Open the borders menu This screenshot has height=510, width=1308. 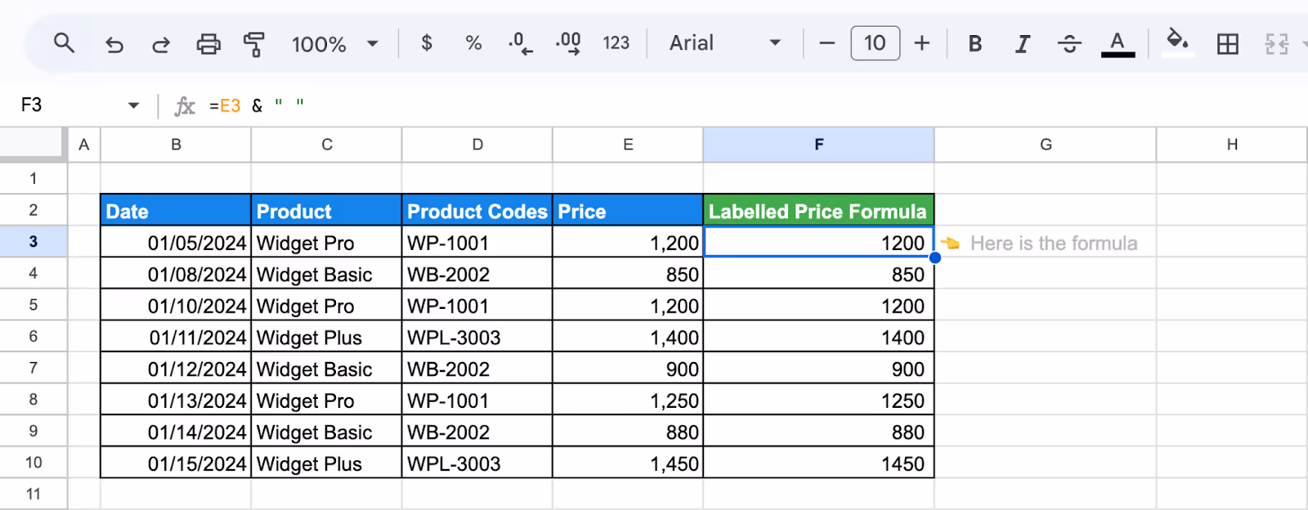coord(1228,44)
